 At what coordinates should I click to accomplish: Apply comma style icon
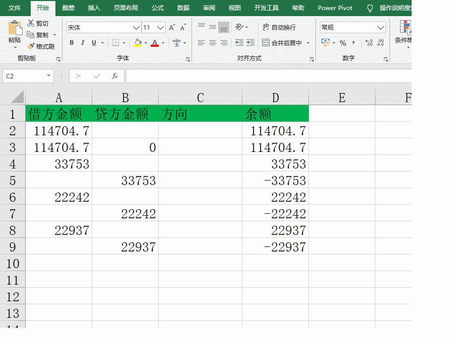(x=353, y=43)
